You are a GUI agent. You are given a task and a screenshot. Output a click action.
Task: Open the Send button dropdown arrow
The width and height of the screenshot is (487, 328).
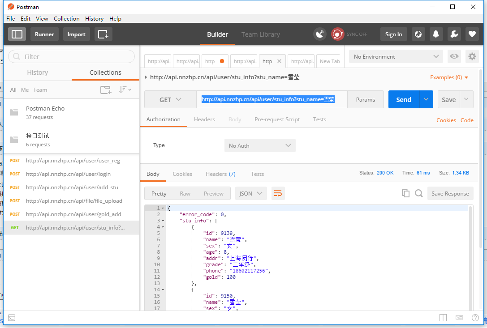click(x=426, y=99)
